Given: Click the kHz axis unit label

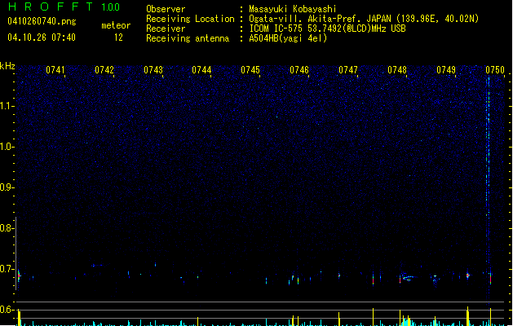Looking at the screenshot, I should tap(7, 66).
